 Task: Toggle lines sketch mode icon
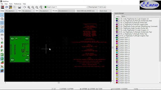coord(2,47)
